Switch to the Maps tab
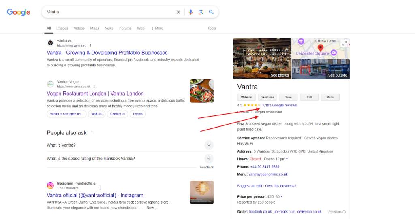 tap(94, 28)
